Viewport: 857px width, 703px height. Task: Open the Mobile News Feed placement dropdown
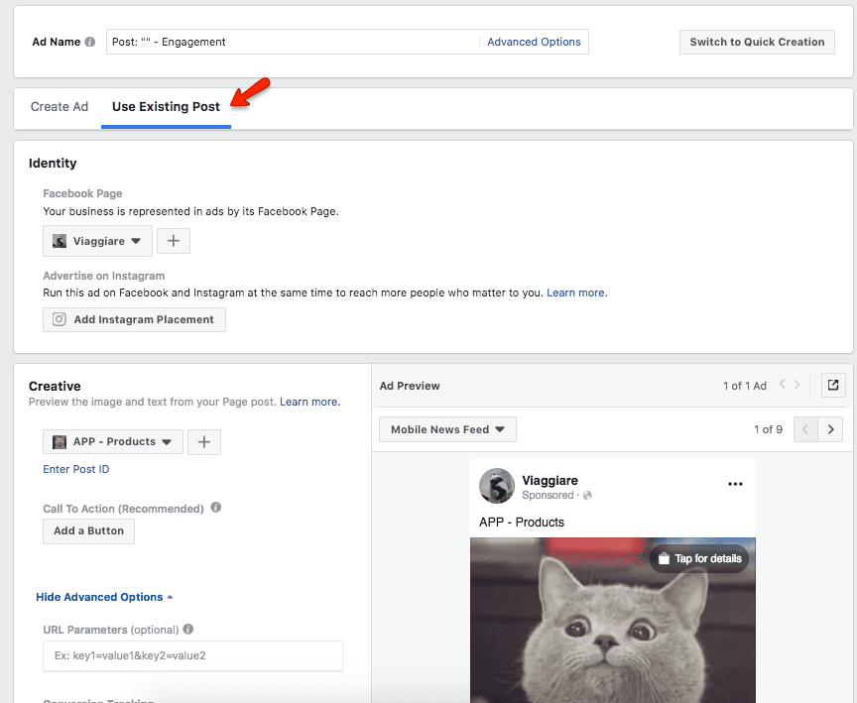click(447, 429)
